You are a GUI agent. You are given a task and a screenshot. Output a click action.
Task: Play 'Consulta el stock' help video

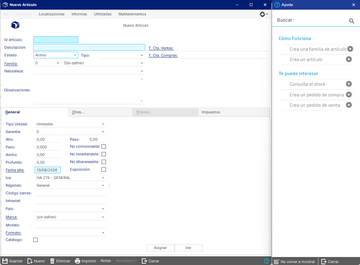349,84
